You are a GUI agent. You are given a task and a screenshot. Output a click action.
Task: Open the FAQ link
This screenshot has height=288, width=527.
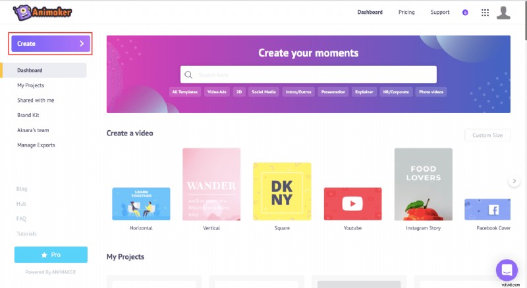[21, 218]
